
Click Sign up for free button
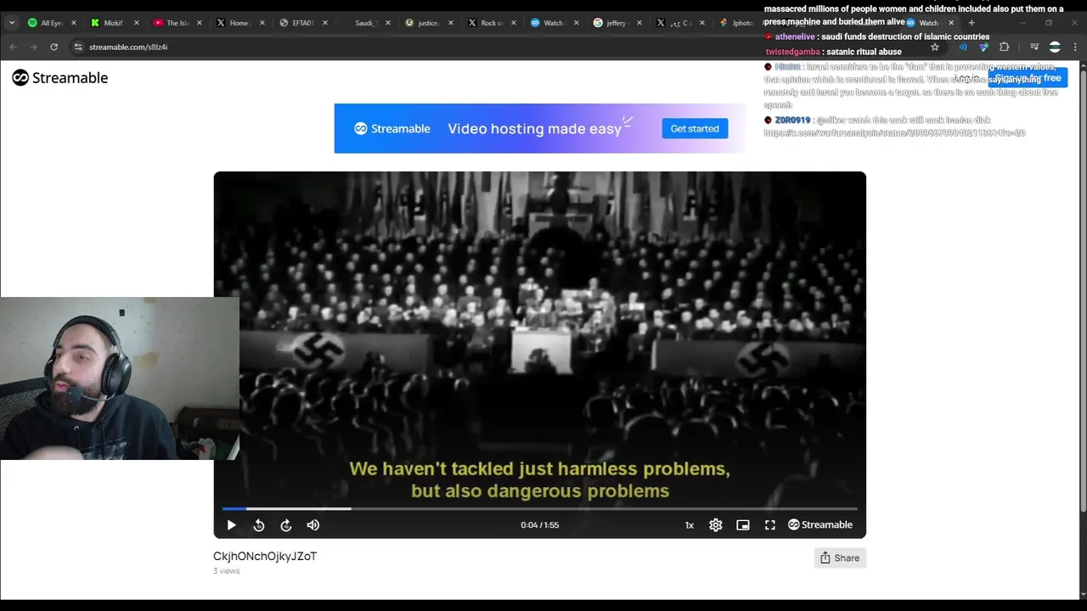(x=1028, y=78)
